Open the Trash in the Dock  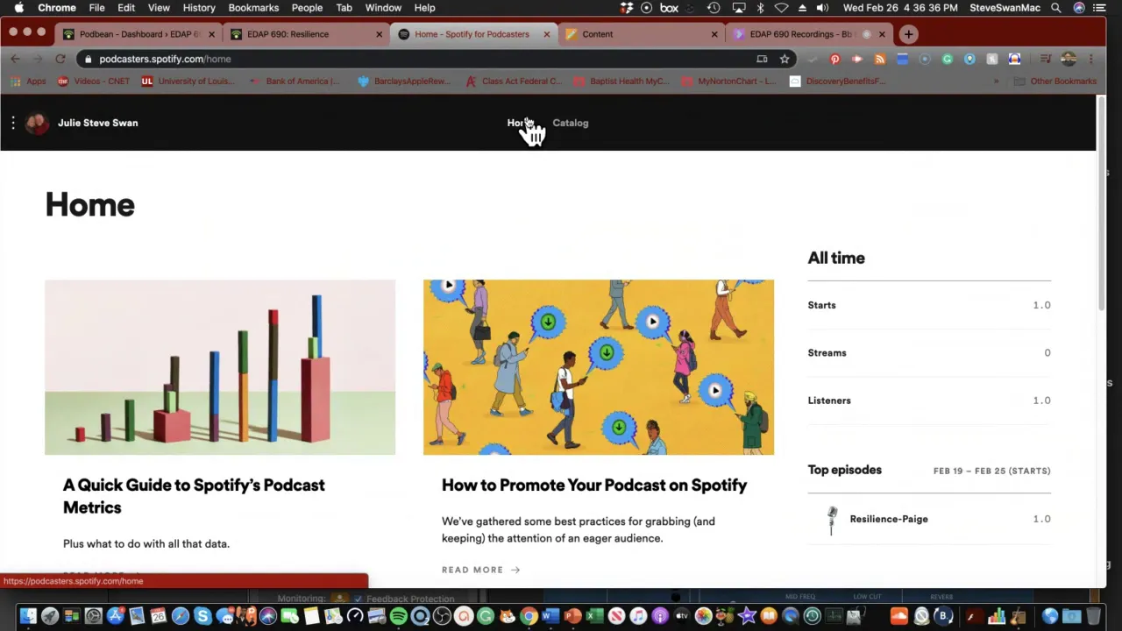1093,616
